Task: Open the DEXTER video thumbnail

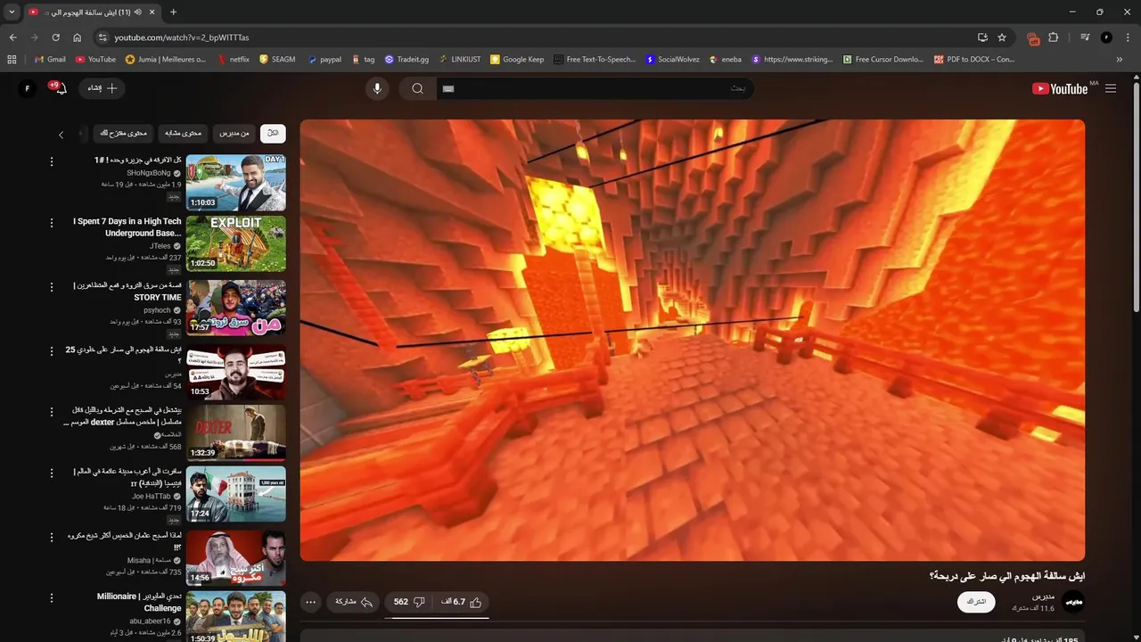Action: pyautogui.click(x=236, y=432)
